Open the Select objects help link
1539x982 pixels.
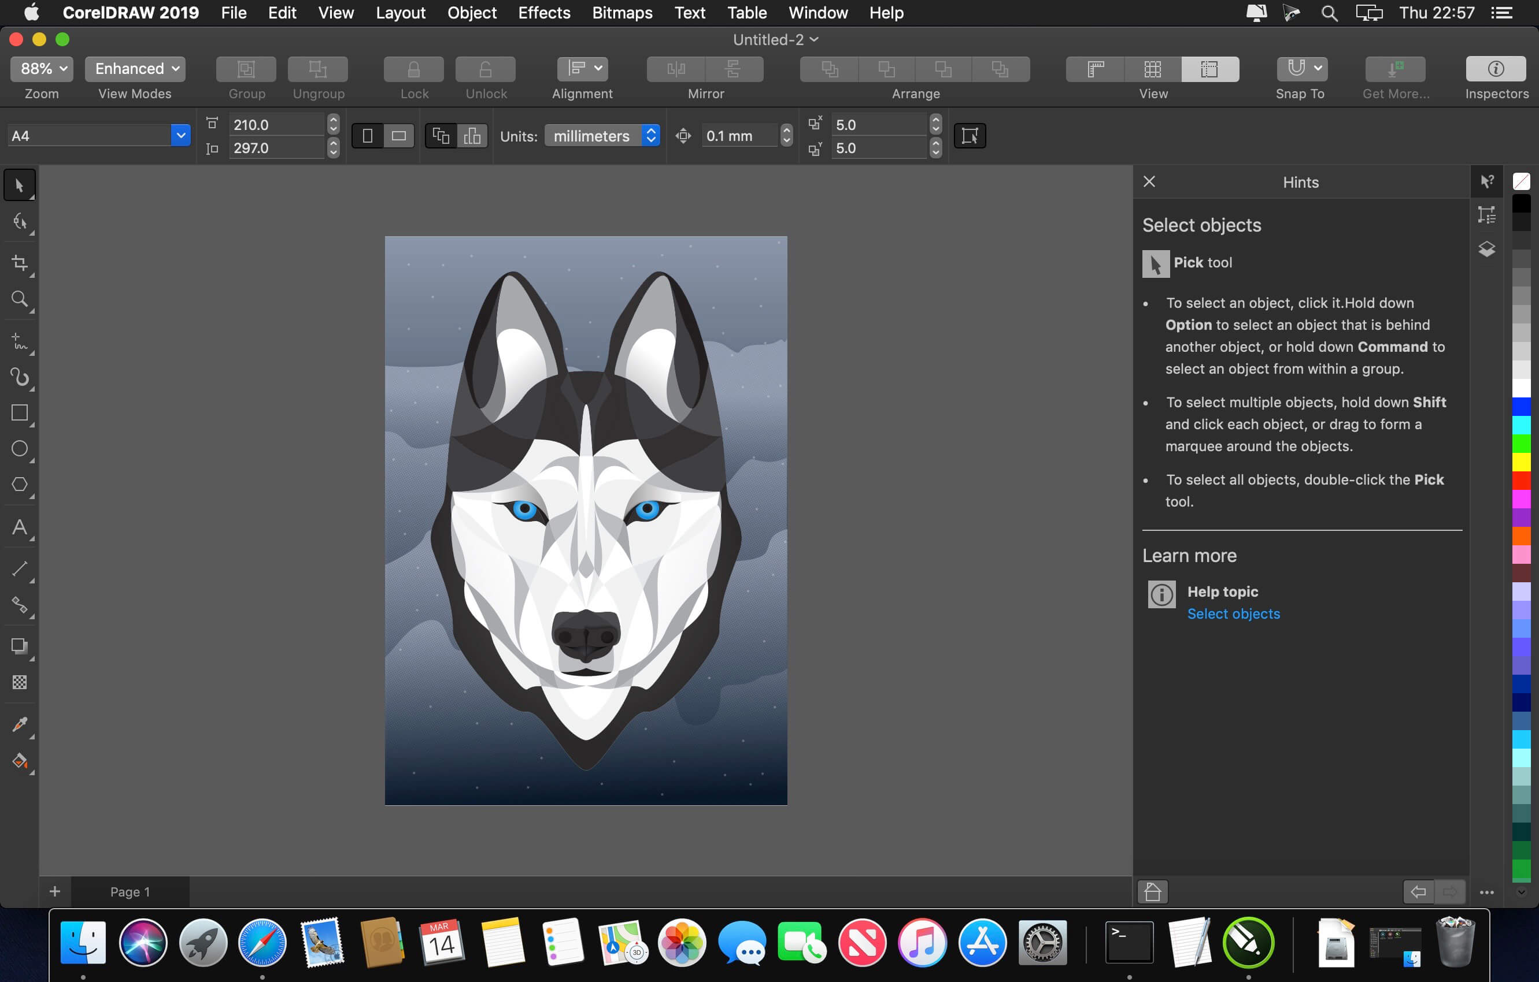1233,613
